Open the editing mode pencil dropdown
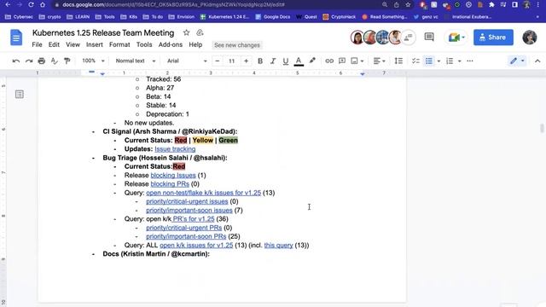The image size is (546, 307). [517, 61]
